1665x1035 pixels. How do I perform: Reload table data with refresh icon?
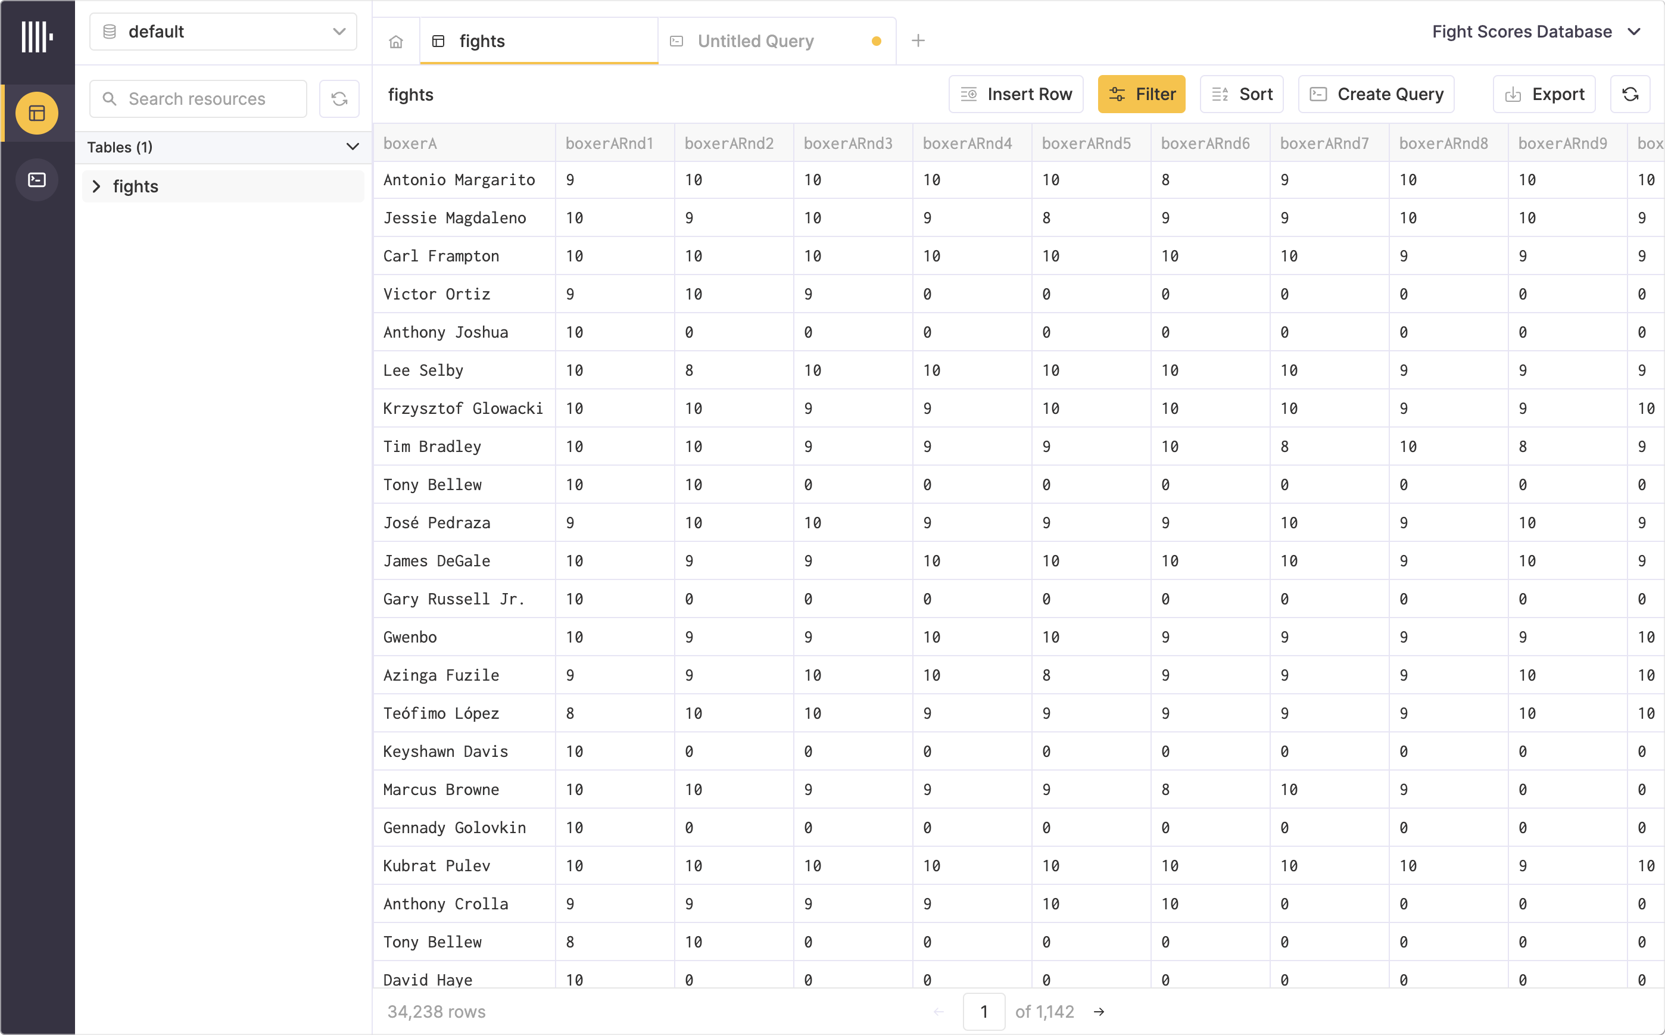(1630, 95)
